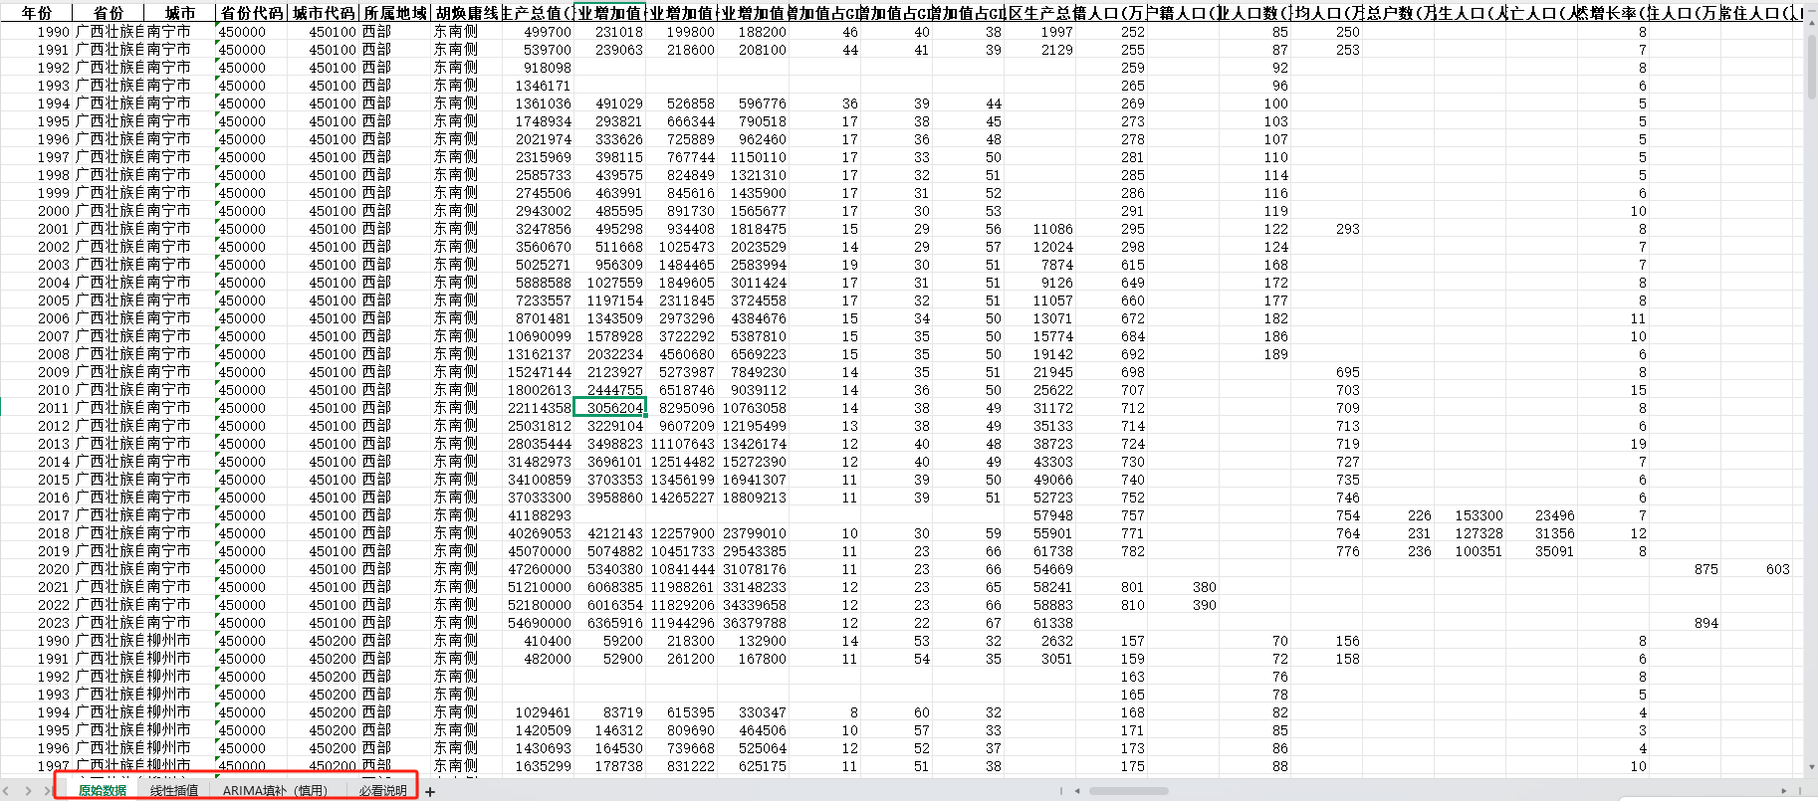The height and width of the screenshot is (801, 1818).
Task: Select cell with value 35091
Action: (1542, 551)
